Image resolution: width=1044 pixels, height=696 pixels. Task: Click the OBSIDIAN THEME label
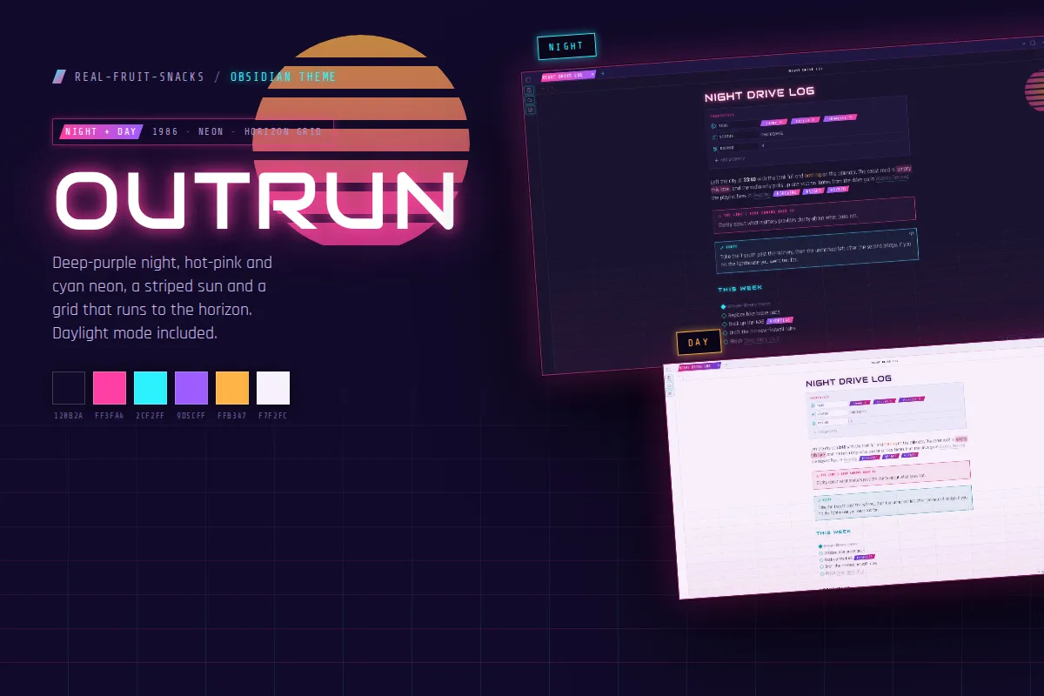click(283, 77)
